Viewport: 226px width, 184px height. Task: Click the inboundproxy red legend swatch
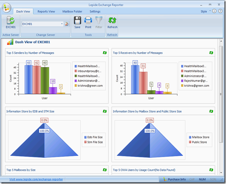(x=76, y=71)
